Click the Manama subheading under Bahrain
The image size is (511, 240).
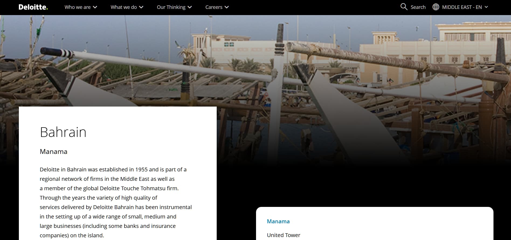coord(53,151)
